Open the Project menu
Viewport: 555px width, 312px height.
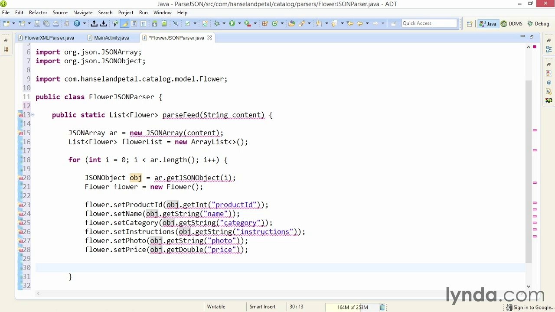click(x=126, y=13)
